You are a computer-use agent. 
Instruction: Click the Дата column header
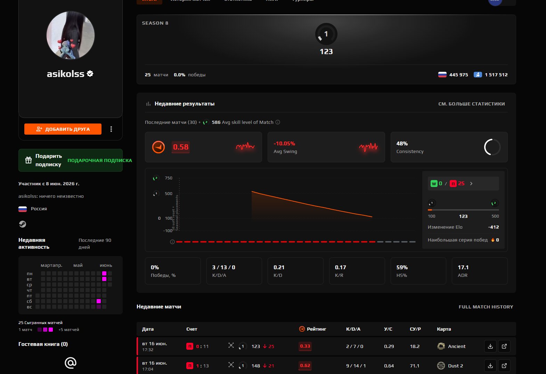(148, 329)
